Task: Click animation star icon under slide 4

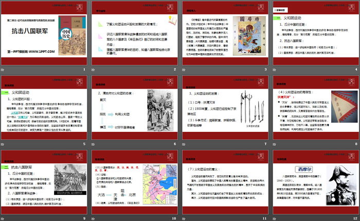Action: point(274,70)
